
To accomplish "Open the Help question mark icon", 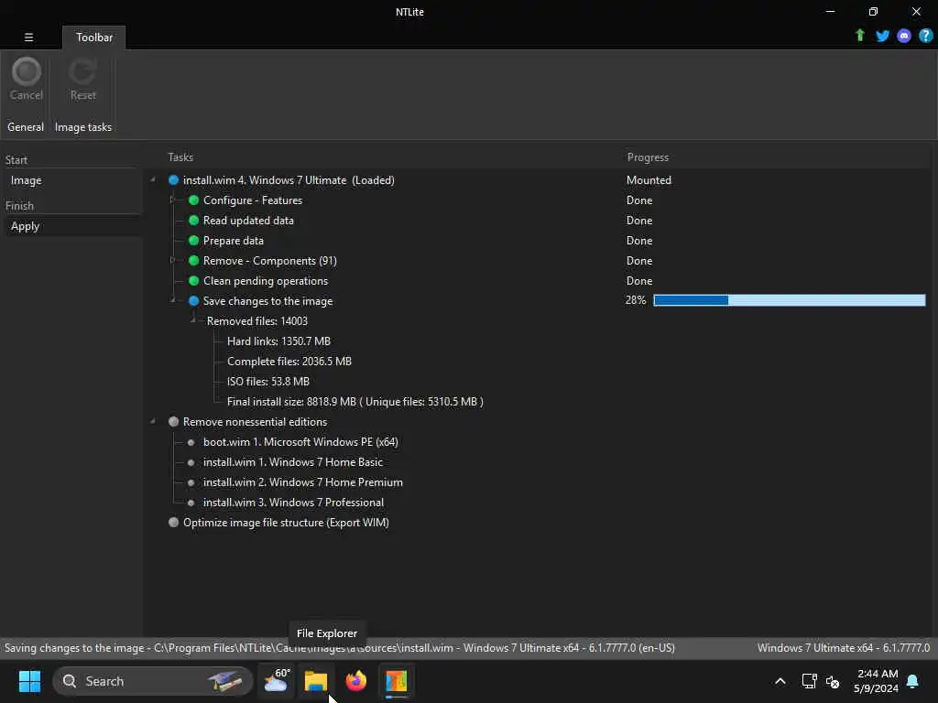I will click(925, 36).
